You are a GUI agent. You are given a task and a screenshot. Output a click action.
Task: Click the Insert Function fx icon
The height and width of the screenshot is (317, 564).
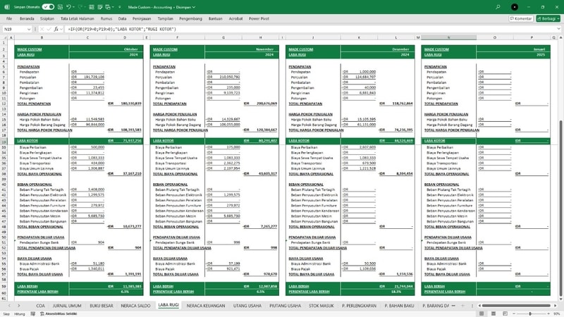click(56, 29)
